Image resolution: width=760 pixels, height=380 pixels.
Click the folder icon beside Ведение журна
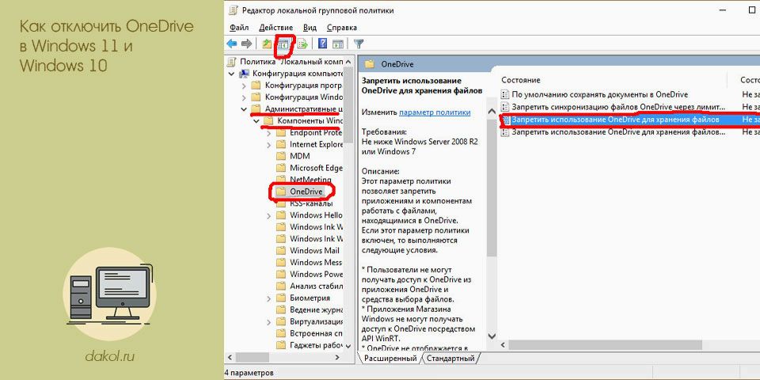(281, 310)
